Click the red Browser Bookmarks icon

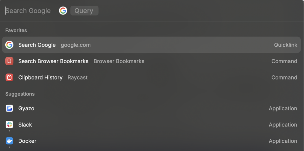(9, 61)
